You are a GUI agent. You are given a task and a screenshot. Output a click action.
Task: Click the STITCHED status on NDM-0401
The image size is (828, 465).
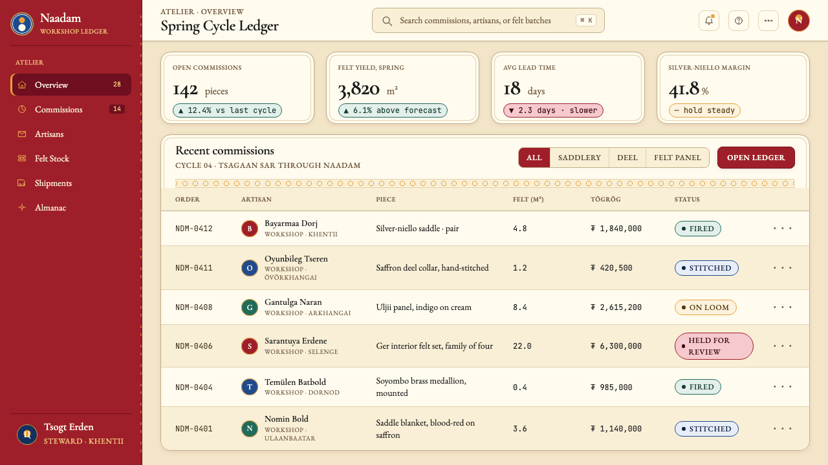click(706, 428)
